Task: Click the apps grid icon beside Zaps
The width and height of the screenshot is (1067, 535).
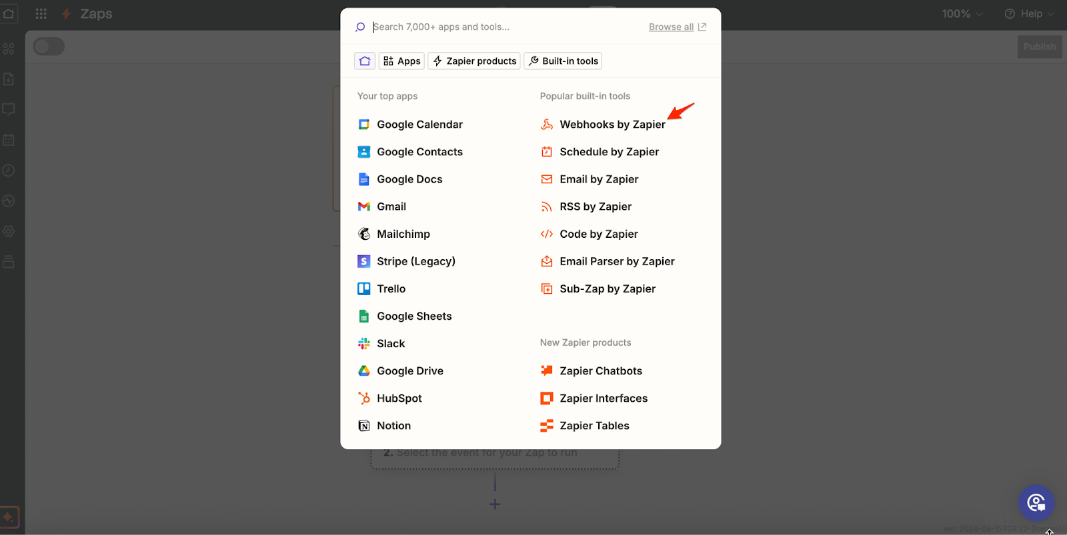Action: [x=41, y=13]
